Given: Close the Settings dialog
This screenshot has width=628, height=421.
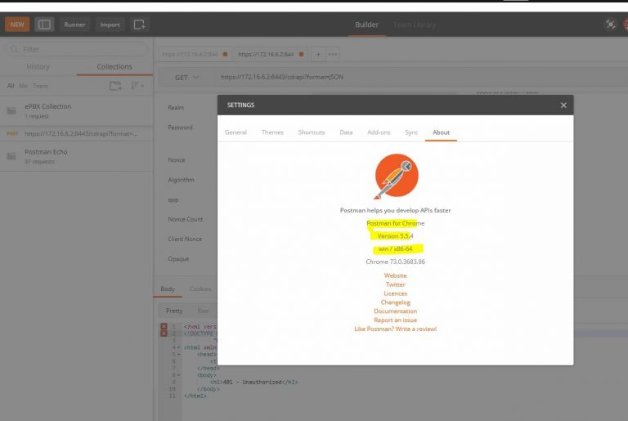Looking at the screenshot, I should tap(563, 105).
